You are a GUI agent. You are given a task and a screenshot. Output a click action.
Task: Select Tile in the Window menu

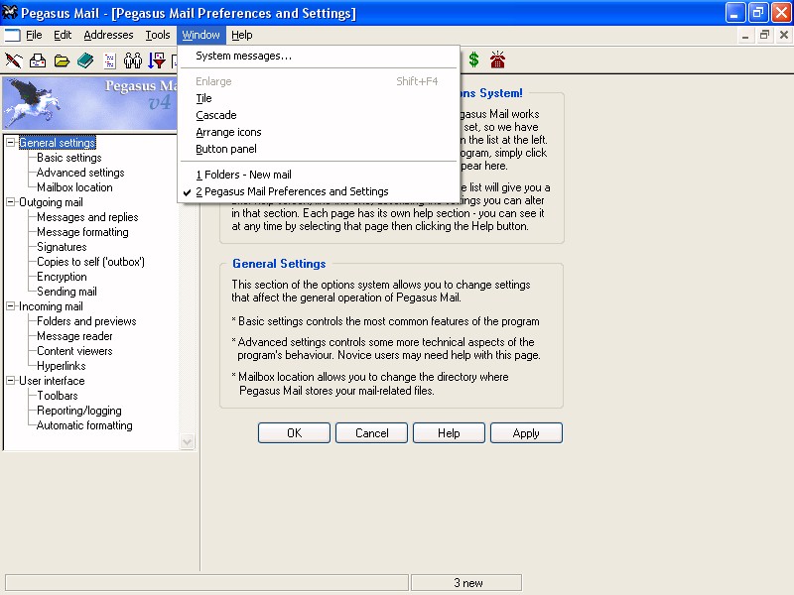point(319,98)
